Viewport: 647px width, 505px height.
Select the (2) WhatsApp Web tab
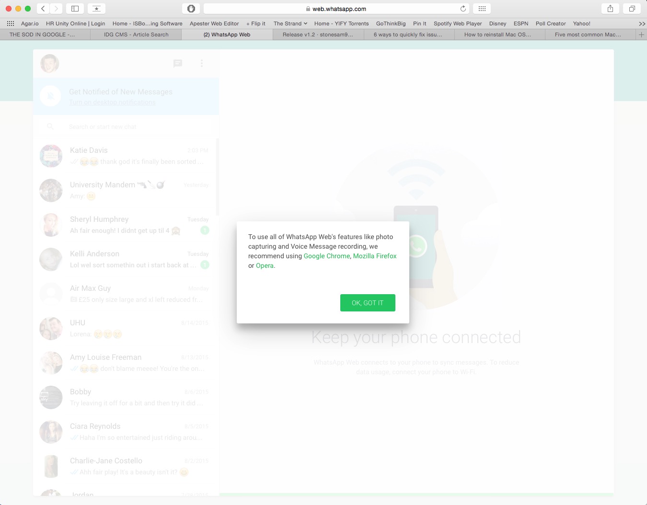(x=227, y=34)
